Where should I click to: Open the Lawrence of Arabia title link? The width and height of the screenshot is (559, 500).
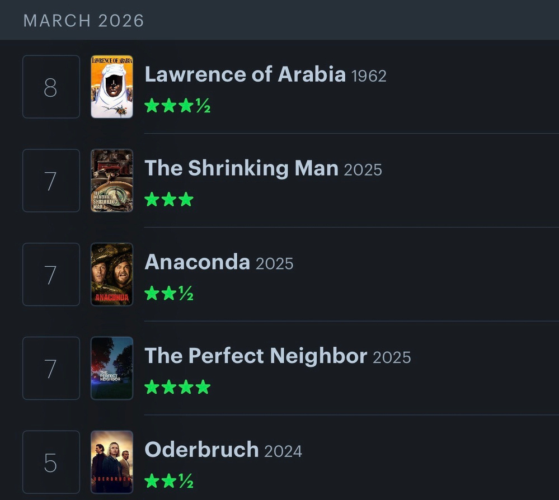click(x=245, y=74)
